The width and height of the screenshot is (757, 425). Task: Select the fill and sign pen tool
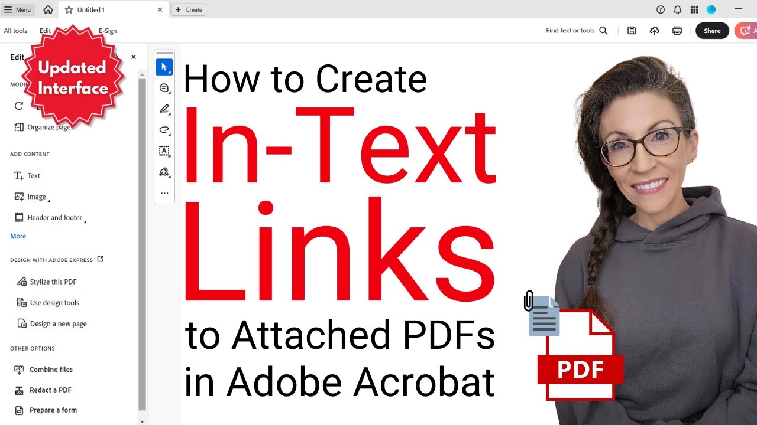pyautogui.click(x=164, y=172)
